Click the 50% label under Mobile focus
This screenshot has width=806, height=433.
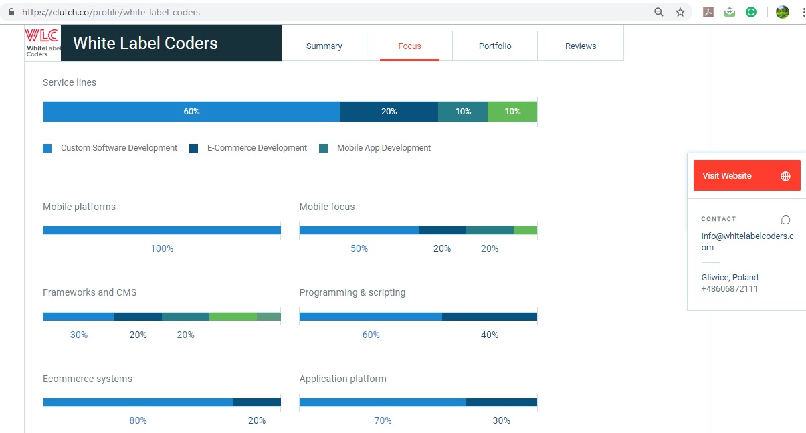coord(359,248)
